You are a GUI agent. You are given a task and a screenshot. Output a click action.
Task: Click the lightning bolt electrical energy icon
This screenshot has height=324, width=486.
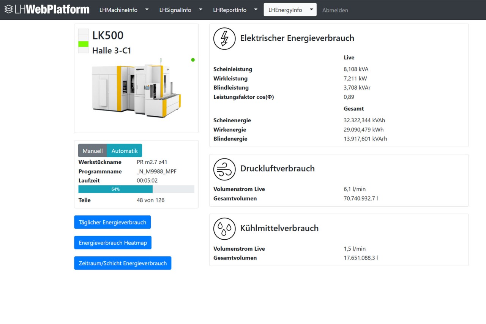[224, 38]
